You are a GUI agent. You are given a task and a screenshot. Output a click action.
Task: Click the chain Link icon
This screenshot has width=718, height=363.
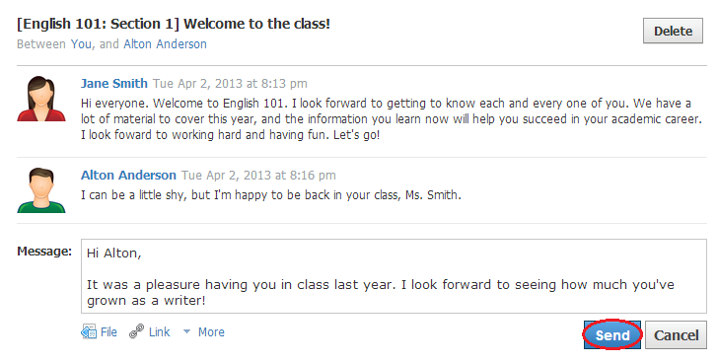[x=136, y=331]
